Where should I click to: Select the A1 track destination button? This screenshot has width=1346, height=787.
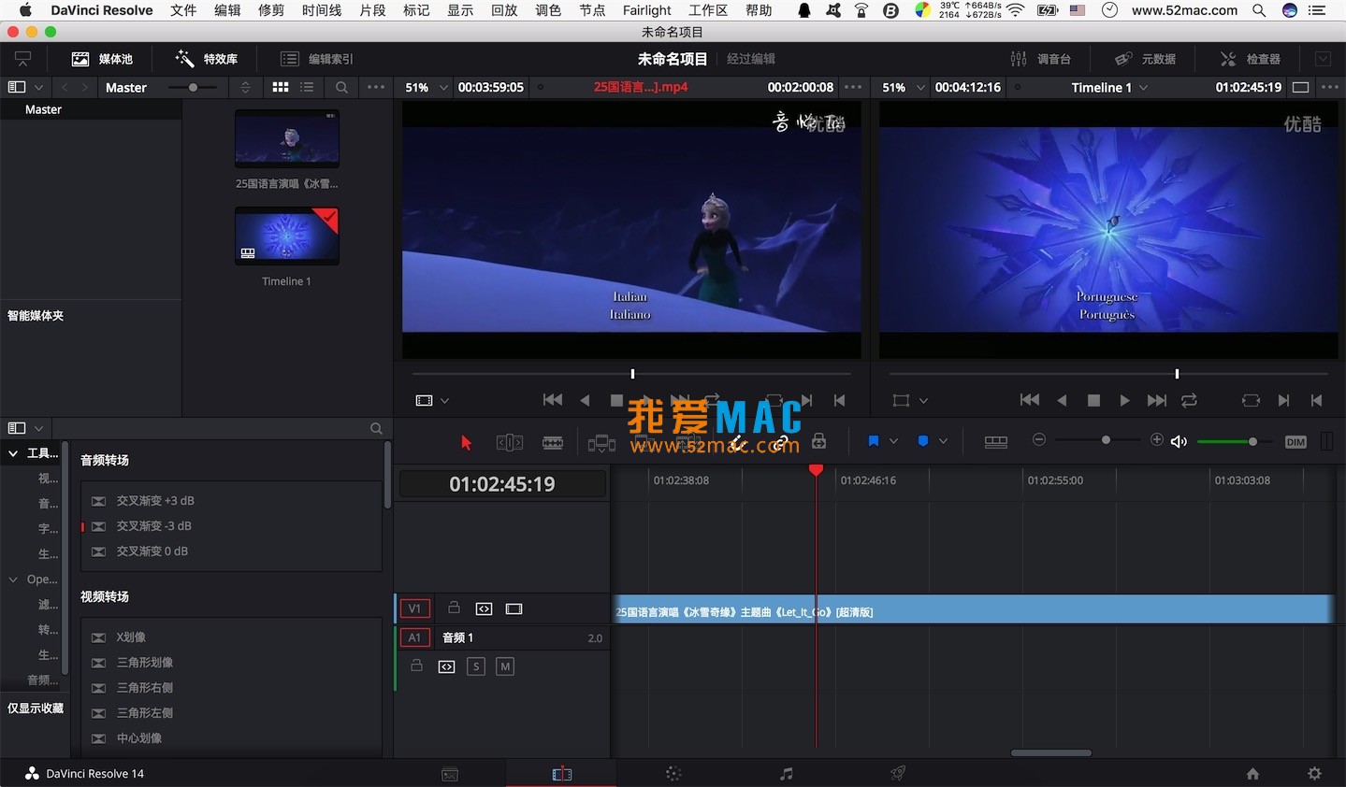click(414, 637)
